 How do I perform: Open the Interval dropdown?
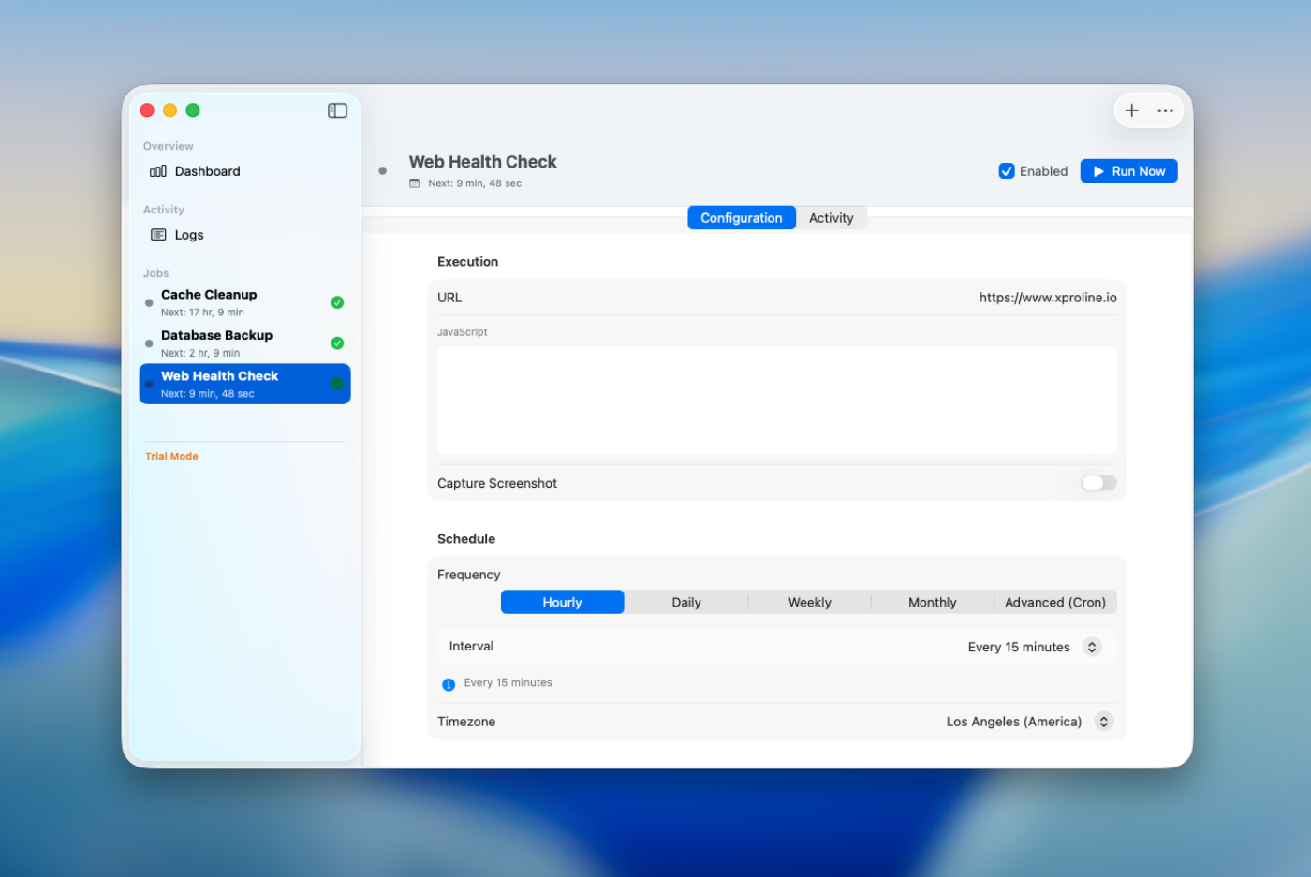click(1091, 647)
